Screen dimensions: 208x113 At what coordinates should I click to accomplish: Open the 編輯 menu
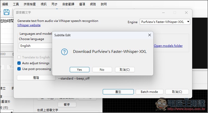pyautogui.click(x=5, y=4)
